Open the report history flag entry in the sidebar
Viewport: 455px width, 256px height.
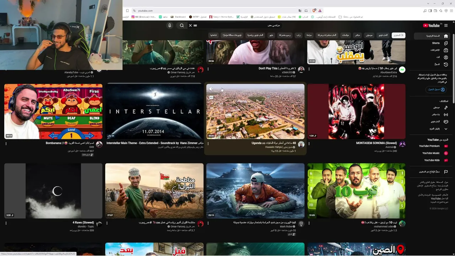point(433,172)
